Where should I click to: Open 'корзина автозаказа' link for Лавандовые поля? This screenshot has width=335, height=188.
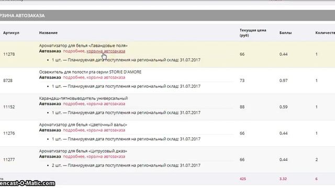click(106, 51)
